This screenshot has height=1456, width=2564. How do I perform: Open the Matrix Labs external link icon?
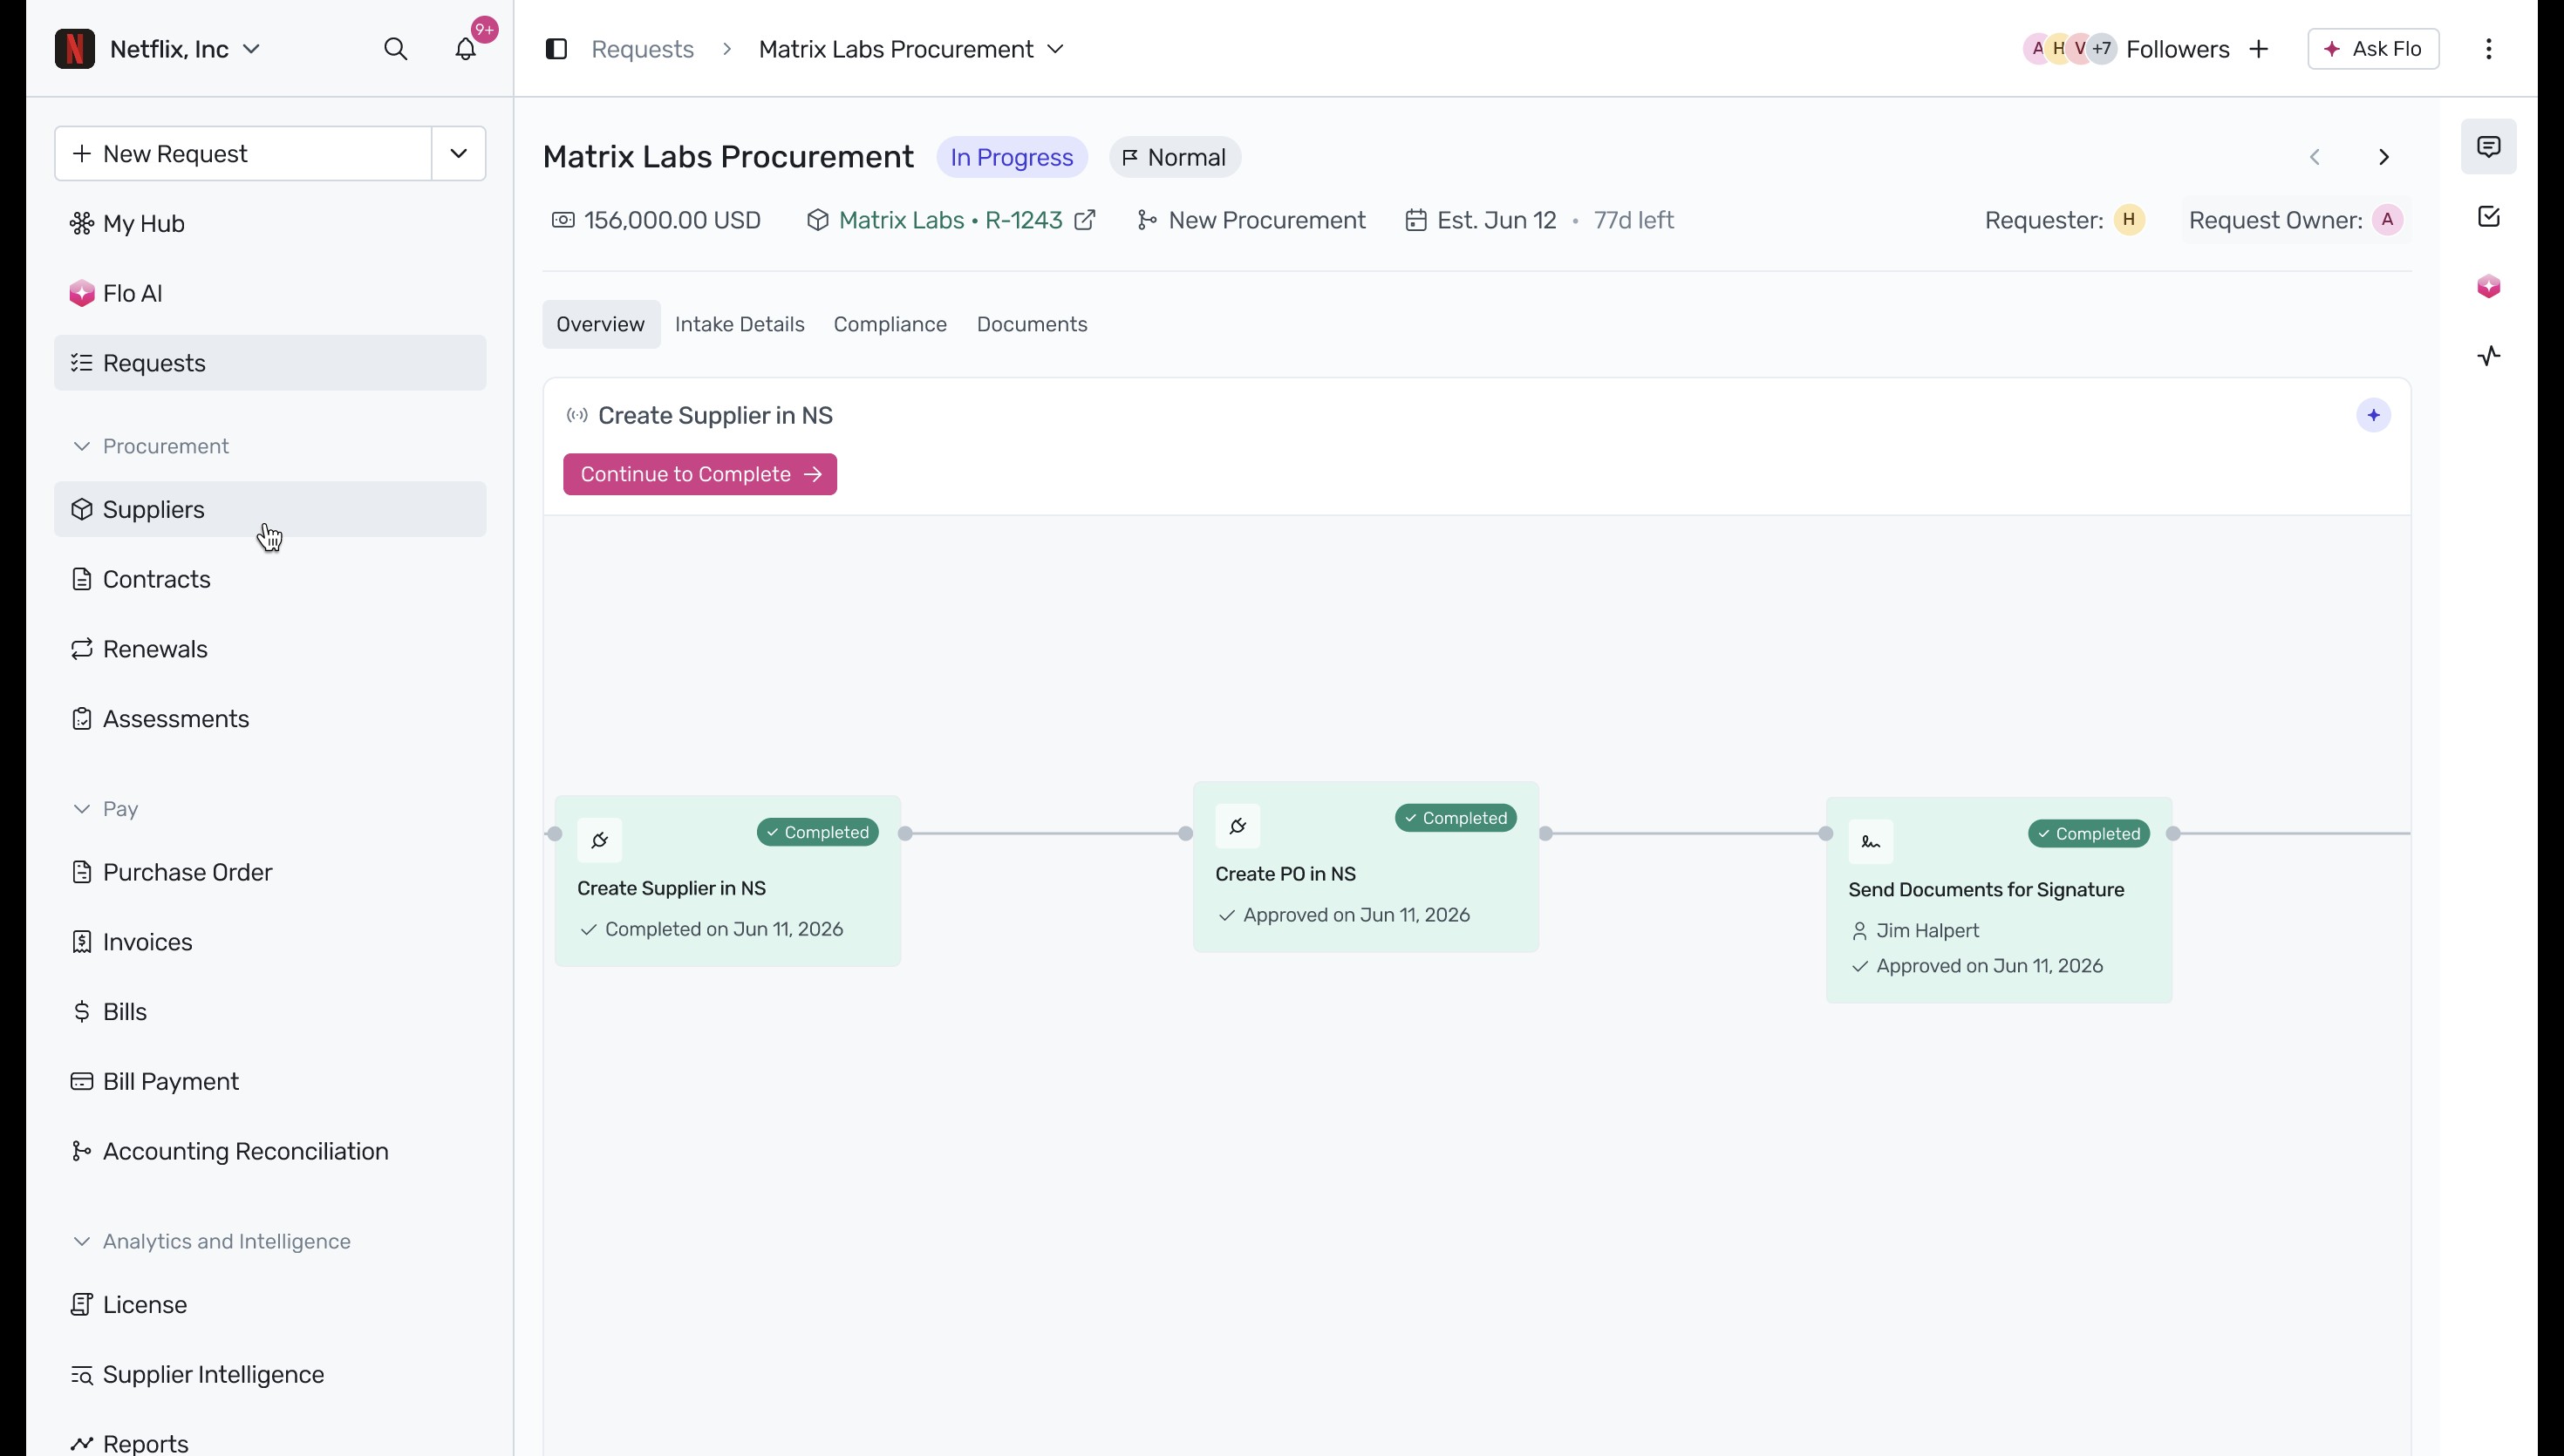(x=1085, y=220)
